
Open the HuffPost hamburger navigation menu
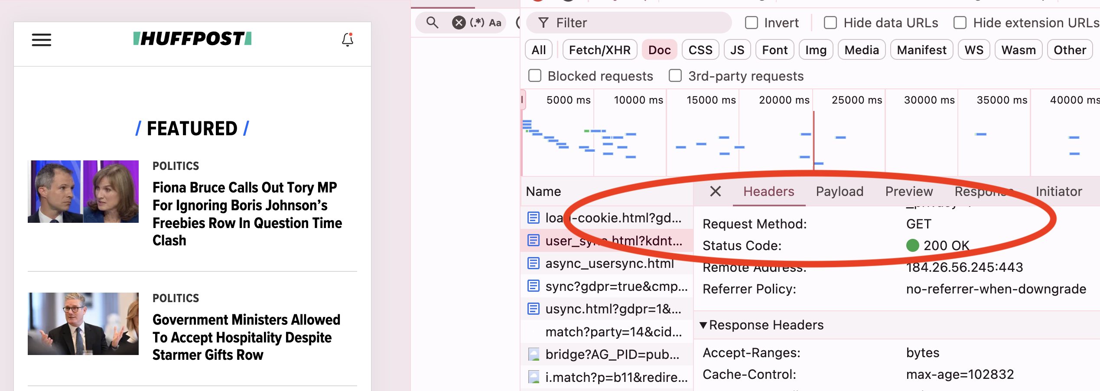point(42,39)
